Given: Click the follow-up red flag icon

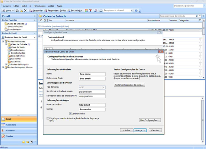Looking at the screenshot, I should coord(91,11).
